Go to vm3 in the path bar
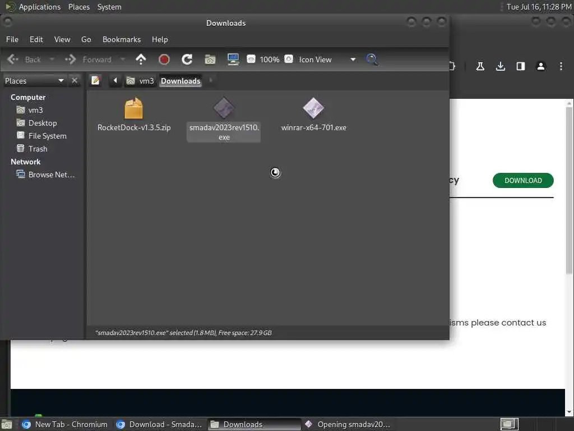The width and height of the screenshot is (574, 431). 141,81
